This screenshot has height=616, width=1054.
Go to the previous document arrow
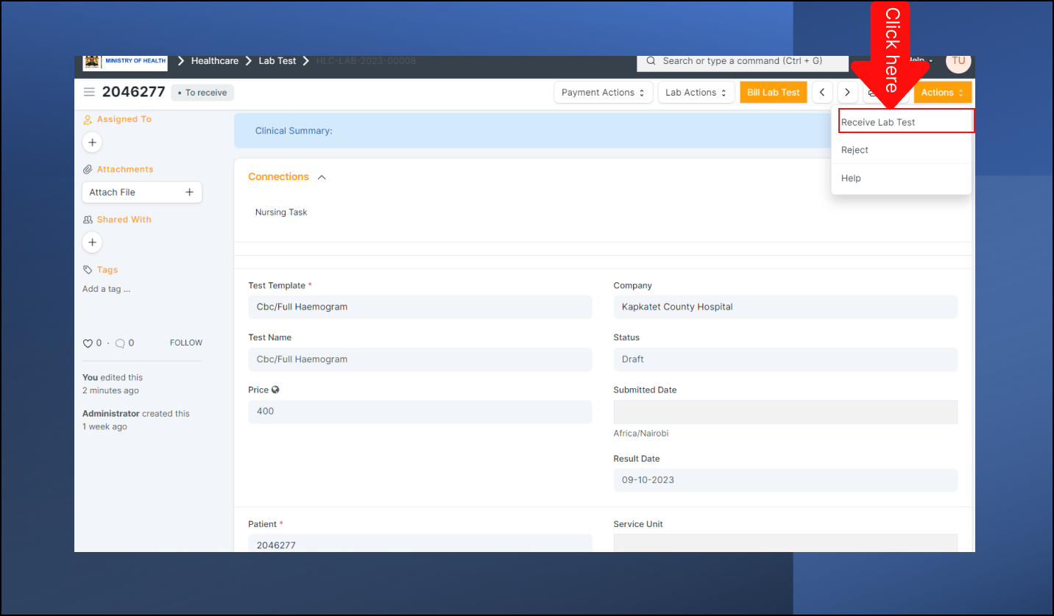tap(822, 93)
